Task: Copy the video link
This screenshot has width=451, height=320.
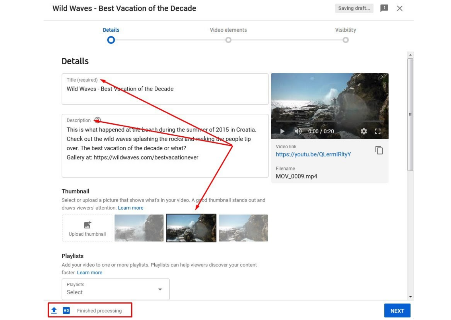Action: pyautogui.click(x=379, y=150)
